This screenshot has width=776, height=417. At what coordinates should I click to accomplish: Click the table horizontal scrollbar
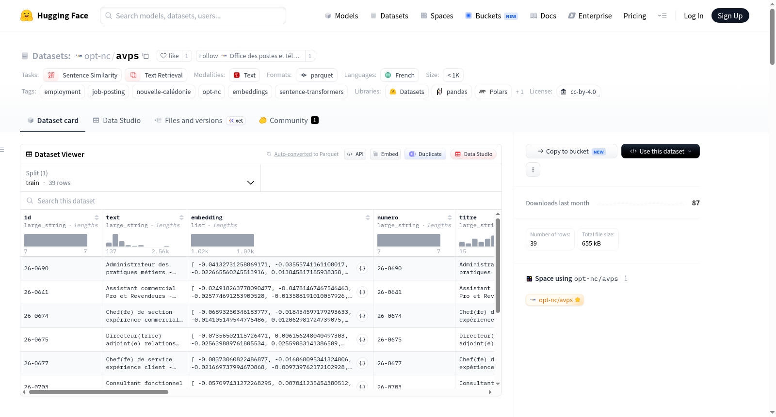click(x=98, y=392)
